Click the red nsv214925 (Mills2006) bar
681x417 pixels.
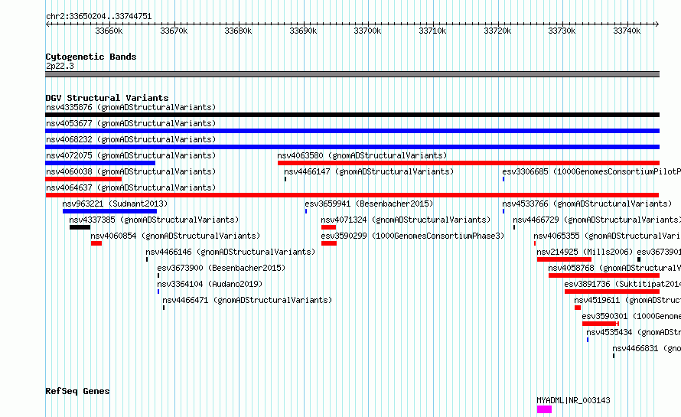pyautogui.click(x=564, y=259)
